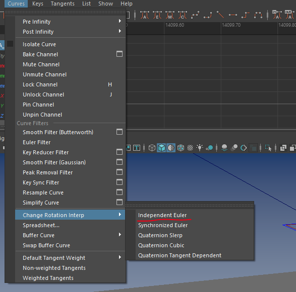Set Spline tangents icon in toolbar
This screenshot has width=296, height=292.
coord(195,15)
